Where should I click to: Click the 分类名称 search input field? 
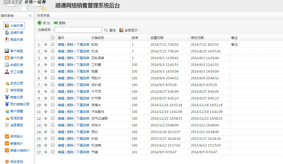point(78,30)
